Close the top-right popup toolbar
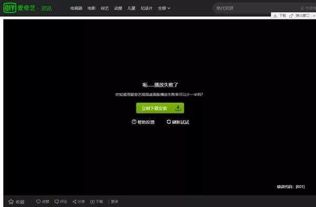316x207 pixels. 314,16
